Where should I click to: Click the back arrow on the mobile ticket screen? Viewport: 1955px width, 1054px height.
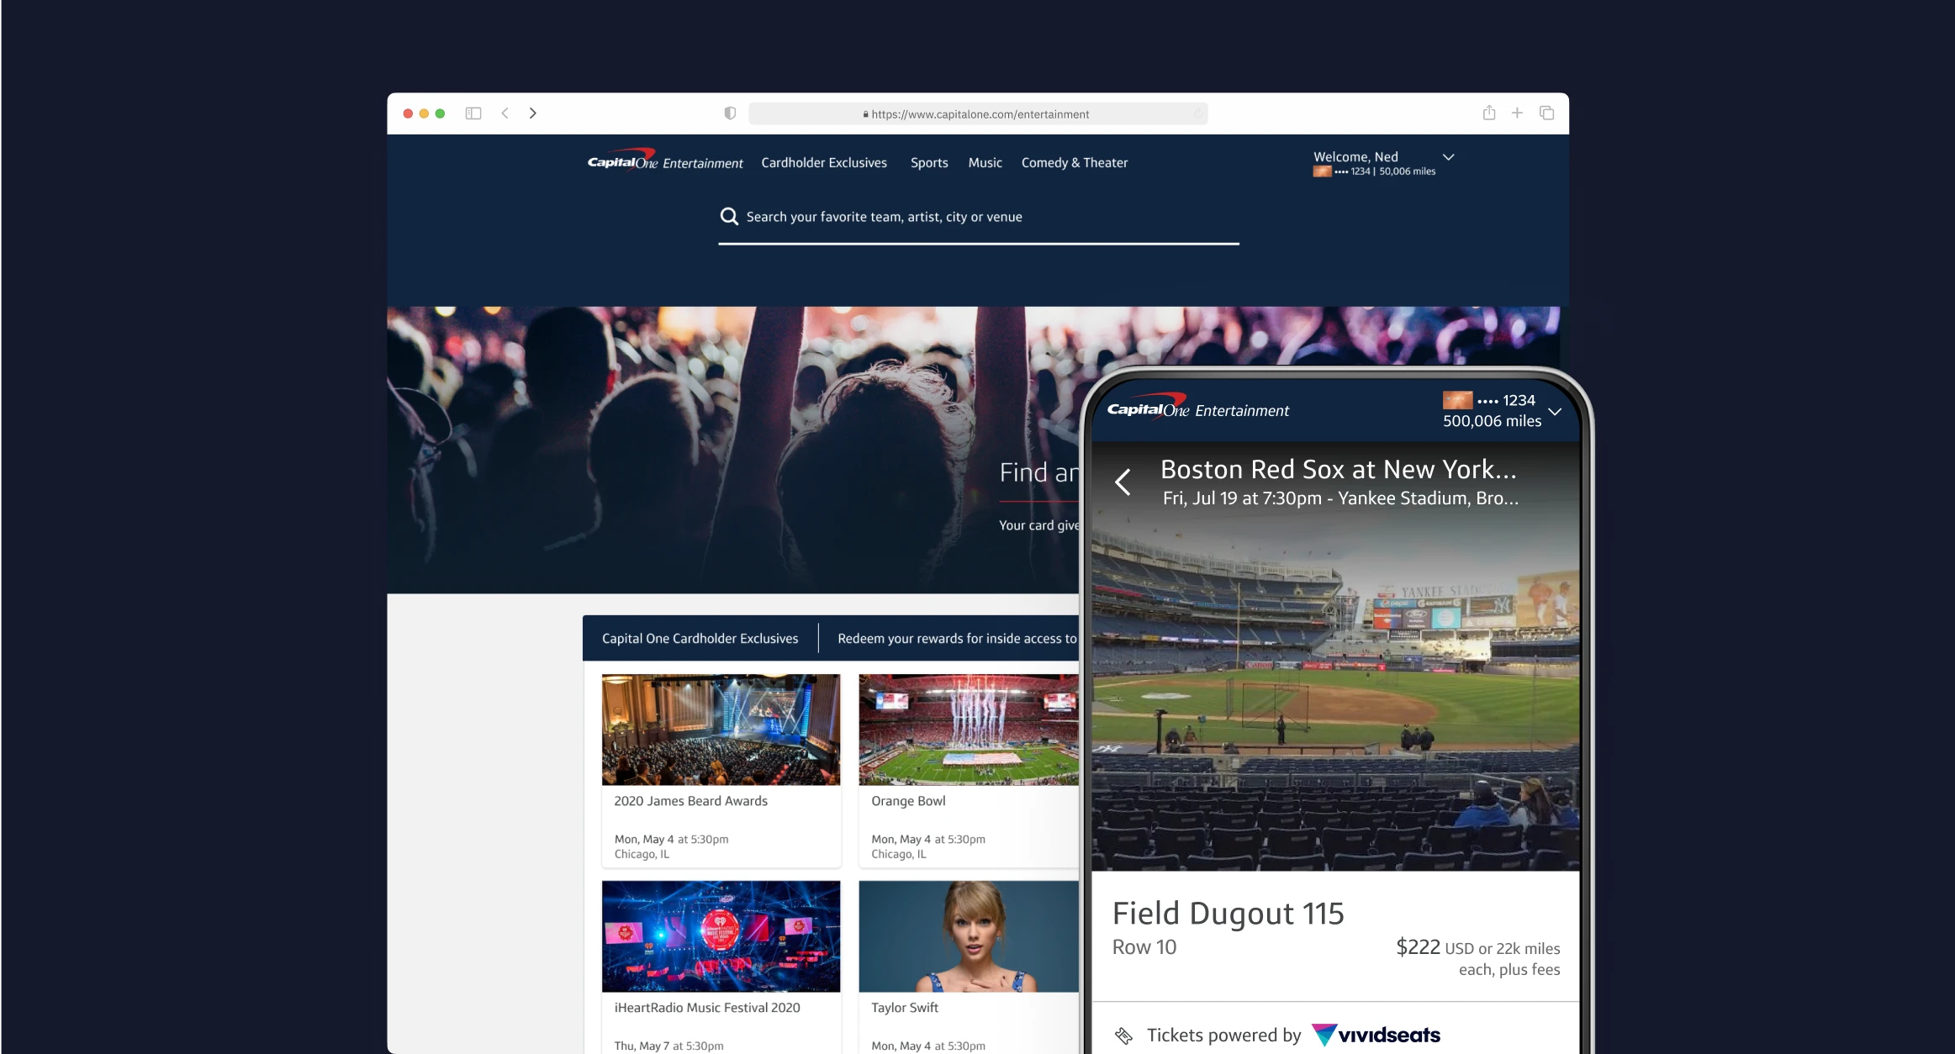click(1124, 482)
